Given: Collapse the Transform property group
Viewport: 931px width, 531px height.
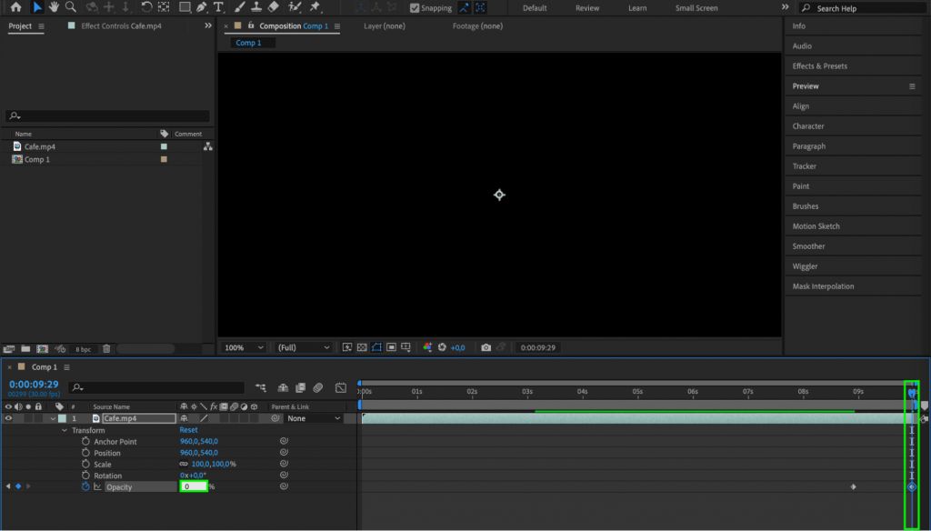Looking at the screenshot, I should click(64, 429).
